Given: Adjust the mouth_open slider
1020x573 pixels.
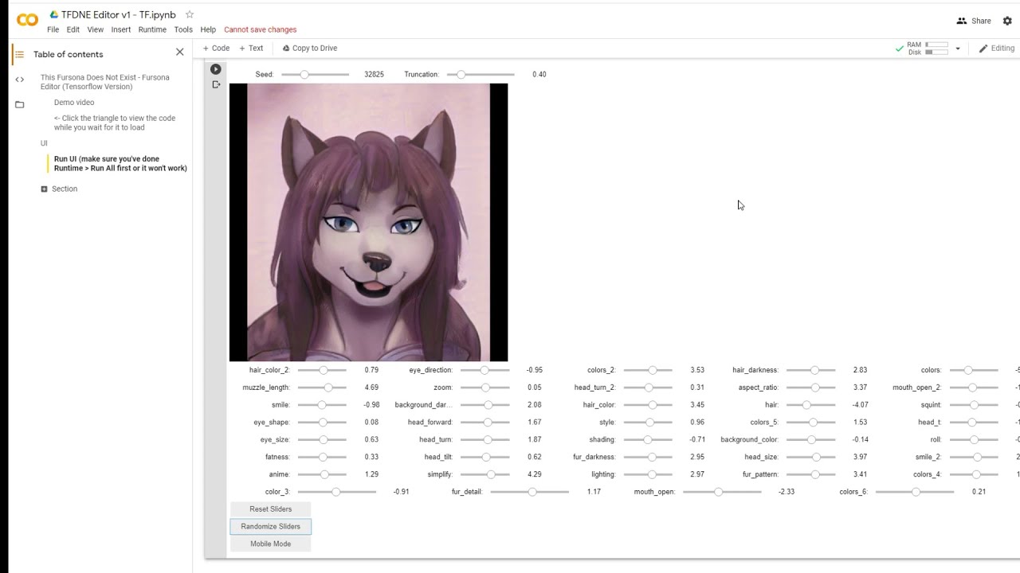Looking at the screenshot, I should 722,492.
